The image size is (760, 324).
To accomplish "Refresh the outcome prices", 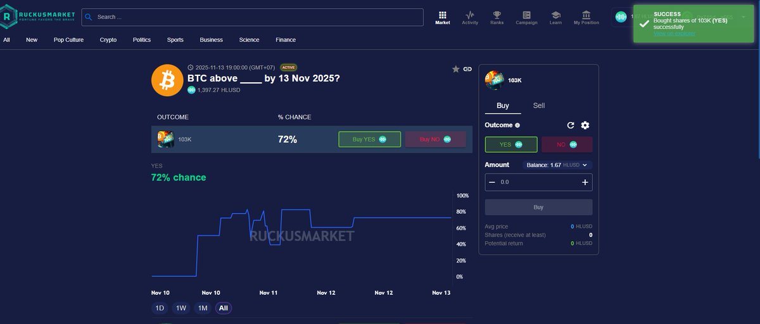I will tap(571, 125).
